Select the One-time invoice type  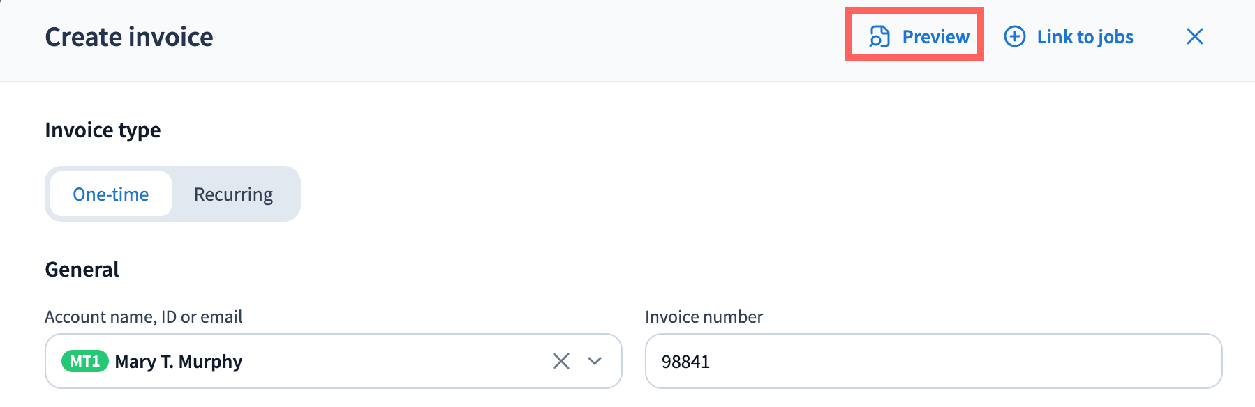[x=111, y=194]
